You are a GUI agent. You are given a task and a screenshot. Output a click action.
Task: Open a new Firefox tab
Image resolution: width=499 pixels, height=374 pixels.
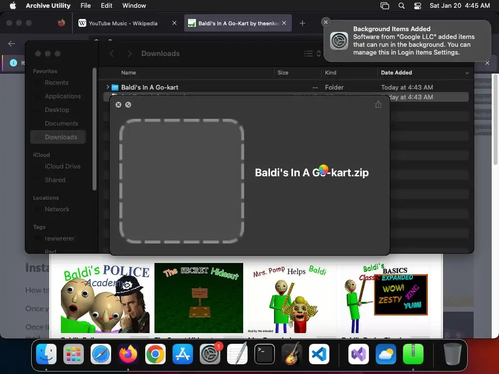[302, 23]
